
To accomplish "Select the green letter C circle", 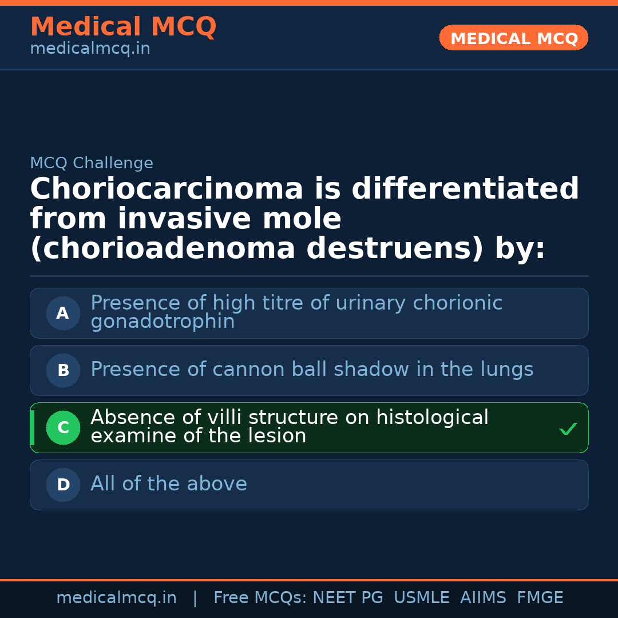I will click(x=63, y=428).
